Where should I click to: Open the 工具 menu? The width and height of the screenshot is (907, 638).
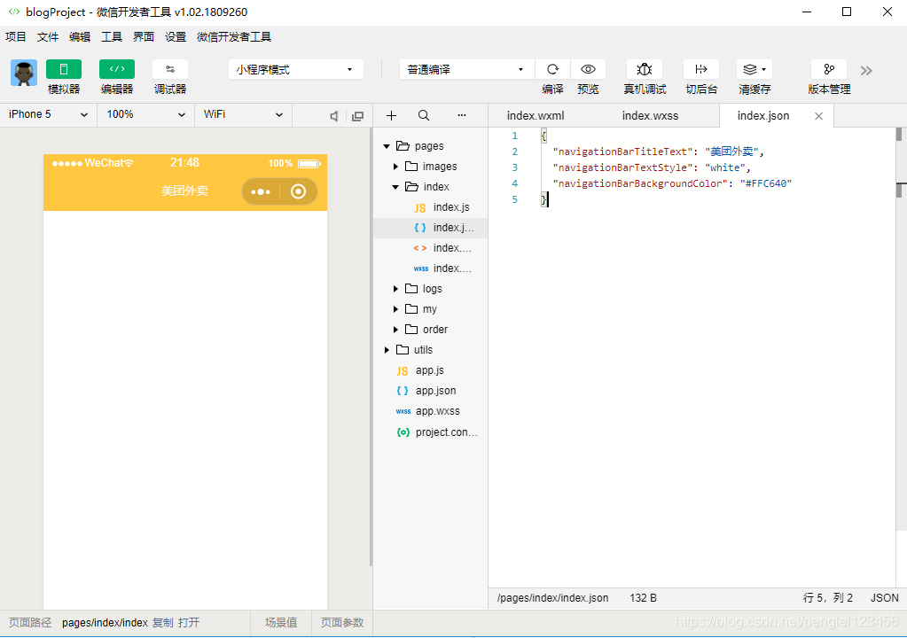click(x=112, y=37)
